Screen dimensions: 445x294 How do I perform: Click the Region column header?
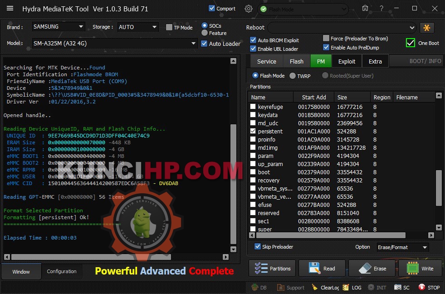(x=381, y=98)
